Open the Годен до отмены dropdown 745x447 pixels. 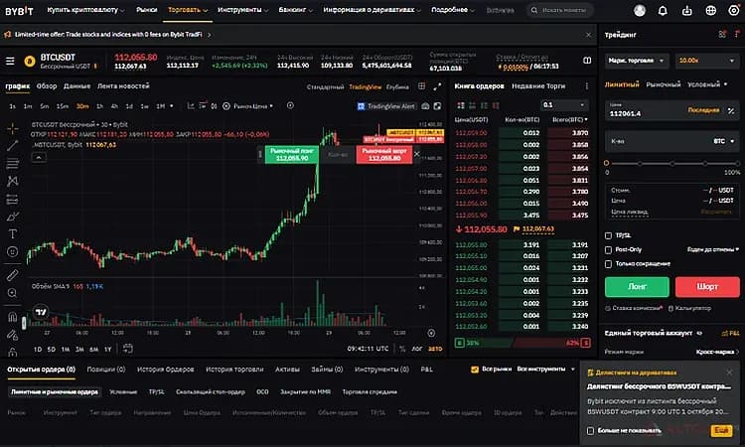point(712,249)
